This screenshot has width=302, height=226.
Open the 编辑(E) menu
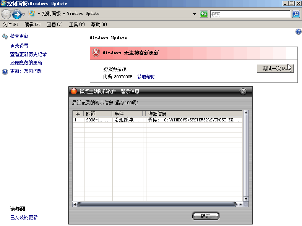[x=32, y=24]
